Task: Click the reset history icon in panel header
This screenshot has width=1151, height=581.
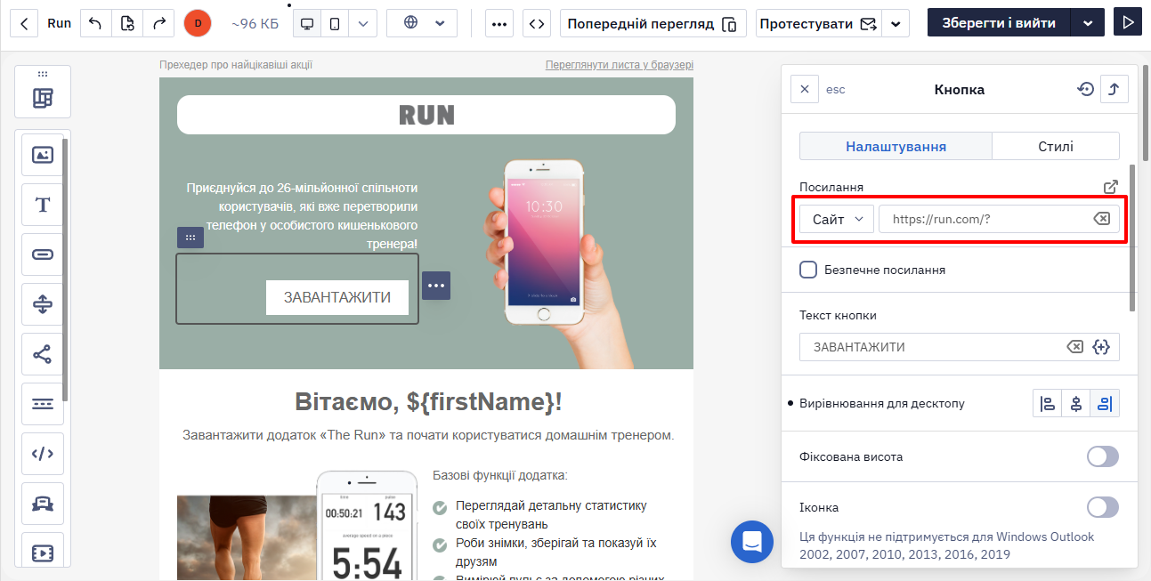Action: (1085, 89)
